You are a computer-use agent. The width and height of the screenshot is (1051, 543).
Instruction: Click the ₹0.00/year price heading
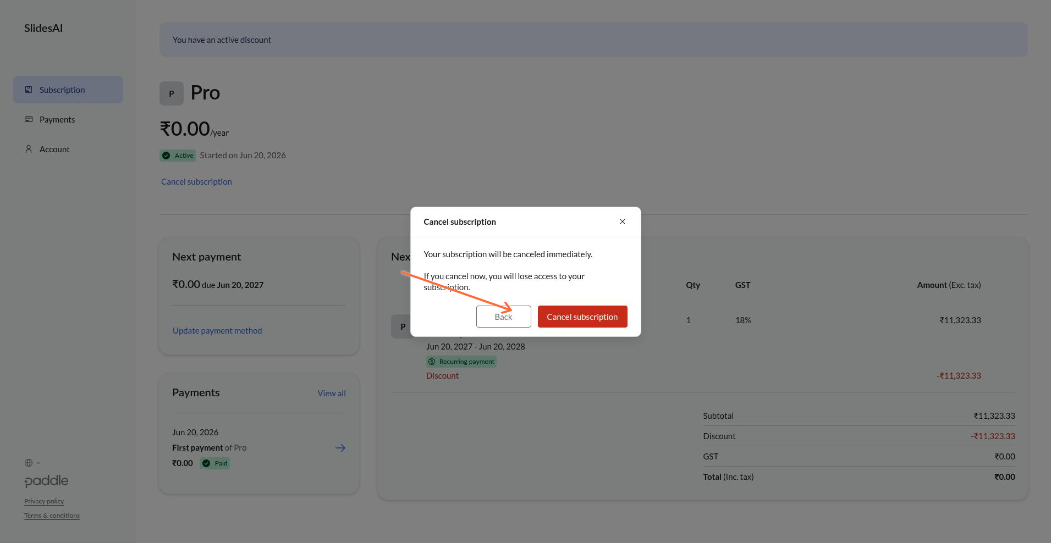pyautogui.click(x=194, y=129)
